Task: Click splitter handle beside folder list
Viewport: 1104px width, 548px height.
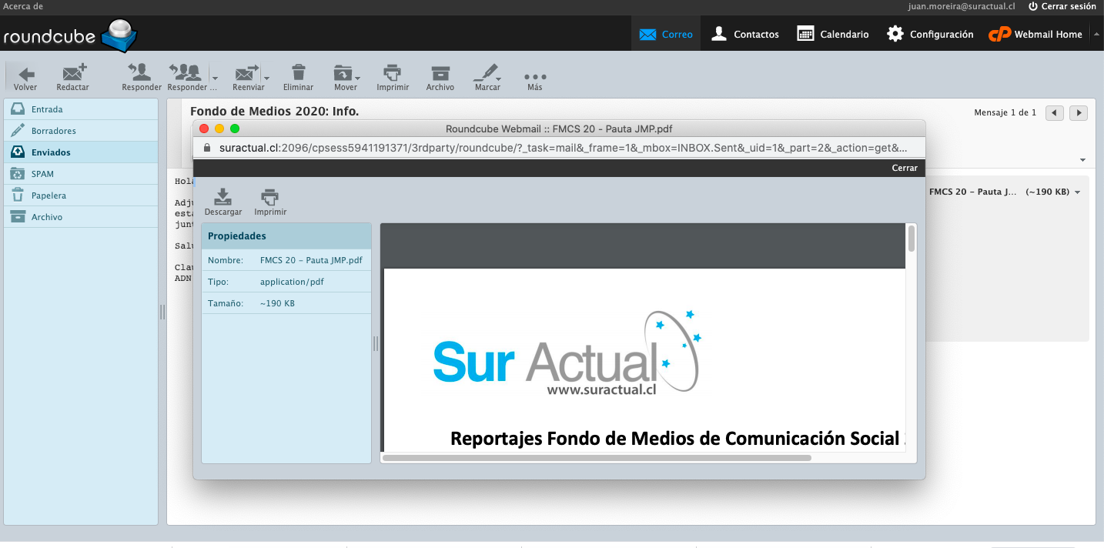Action: click(x=162, y=312)
